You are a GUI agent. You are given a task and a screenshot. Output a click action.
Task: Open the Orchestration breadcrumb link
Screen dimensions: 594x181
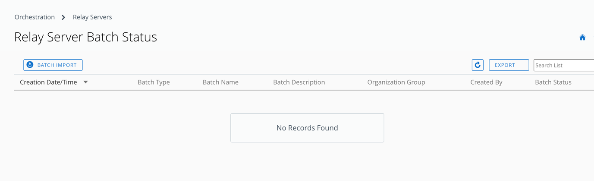coord(35,17)
